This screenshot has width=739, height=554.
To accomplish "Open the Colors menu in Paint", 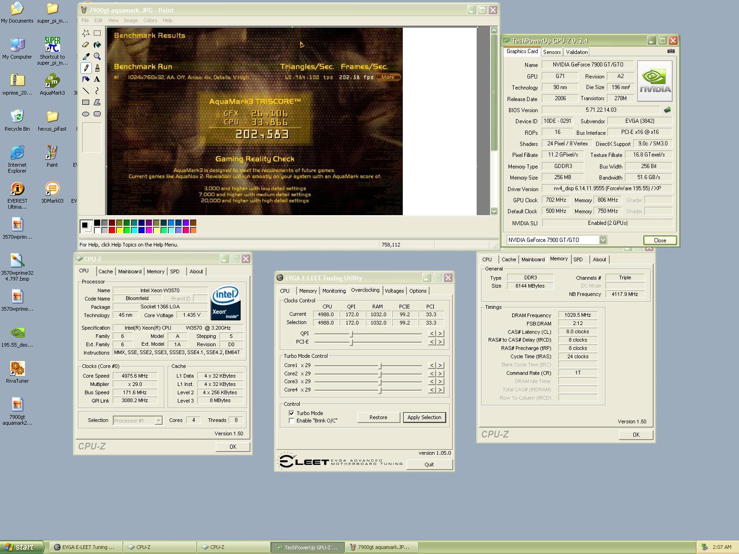I will [150, 20].
